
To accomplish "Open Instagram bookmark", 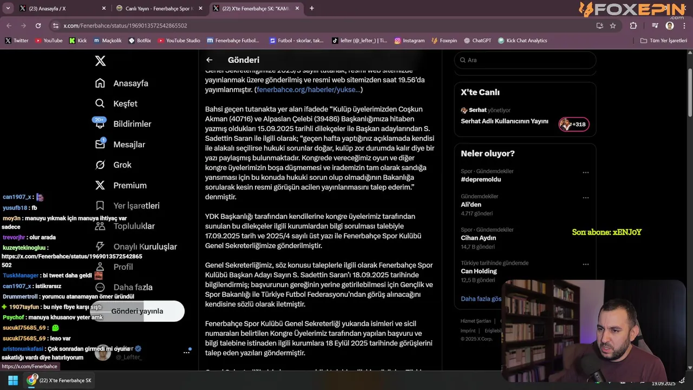I will tap(409, 41).
